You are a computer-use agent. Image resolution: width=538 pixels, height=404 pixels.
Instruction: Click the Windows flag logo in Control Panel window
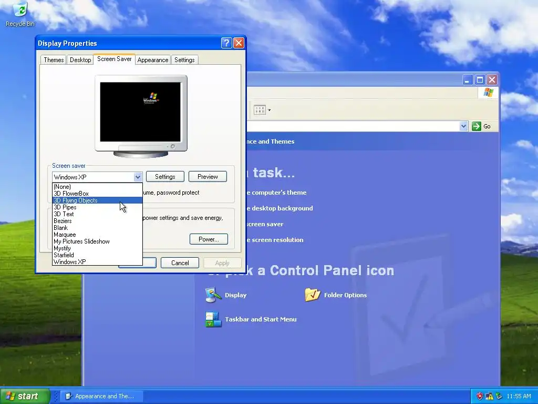[x=488, y=93]
